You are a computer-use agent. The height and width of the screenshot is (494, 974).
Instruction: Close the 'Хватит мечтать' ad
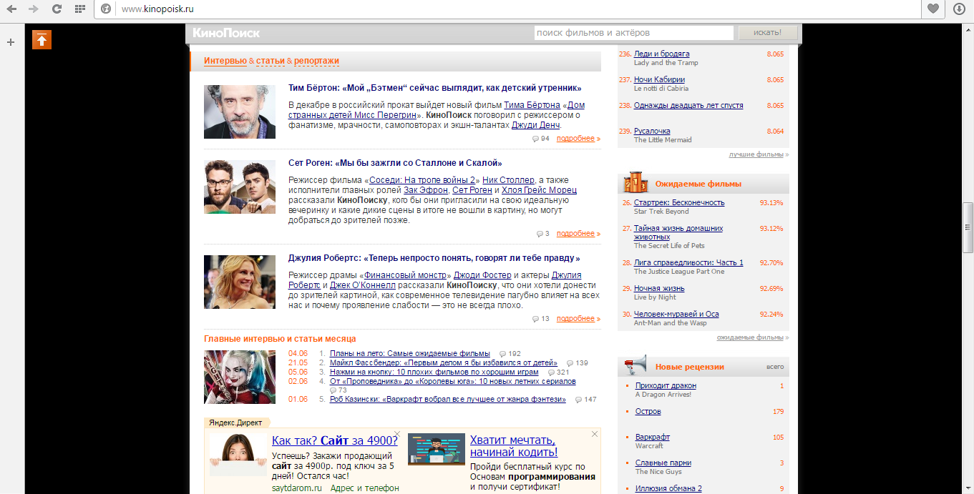pos(594,434)
